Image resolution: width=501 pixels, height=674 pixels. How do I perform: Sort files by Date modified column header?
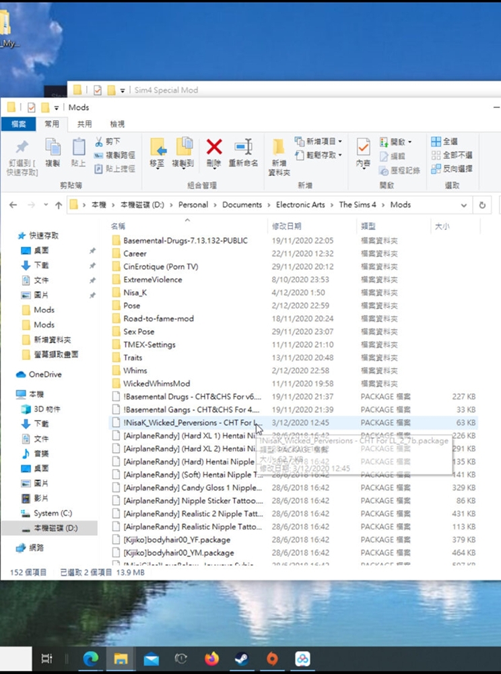(312, 226)
